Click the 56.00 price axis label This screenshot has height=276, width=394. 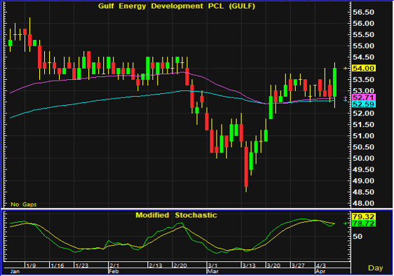click(x=363, y=23)
